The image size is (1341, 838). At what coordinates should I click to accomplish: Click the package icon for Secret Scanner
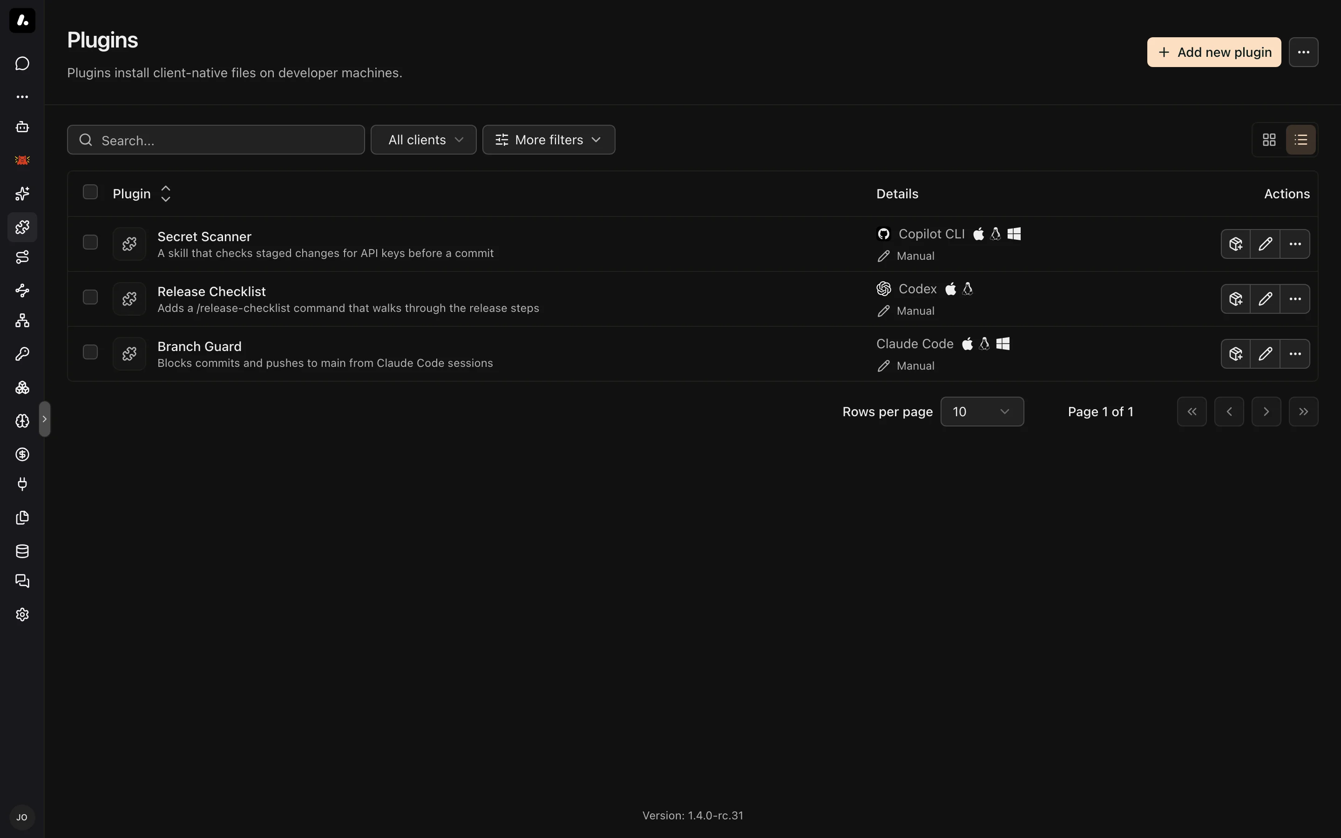coord(1236,244)
